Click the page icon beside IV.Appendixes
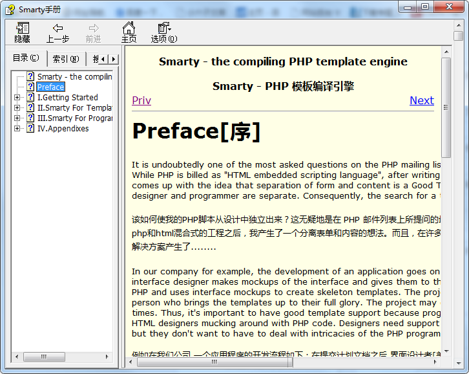Image resolution: width=469 pixels, height=374 pixels. [30, 128]
